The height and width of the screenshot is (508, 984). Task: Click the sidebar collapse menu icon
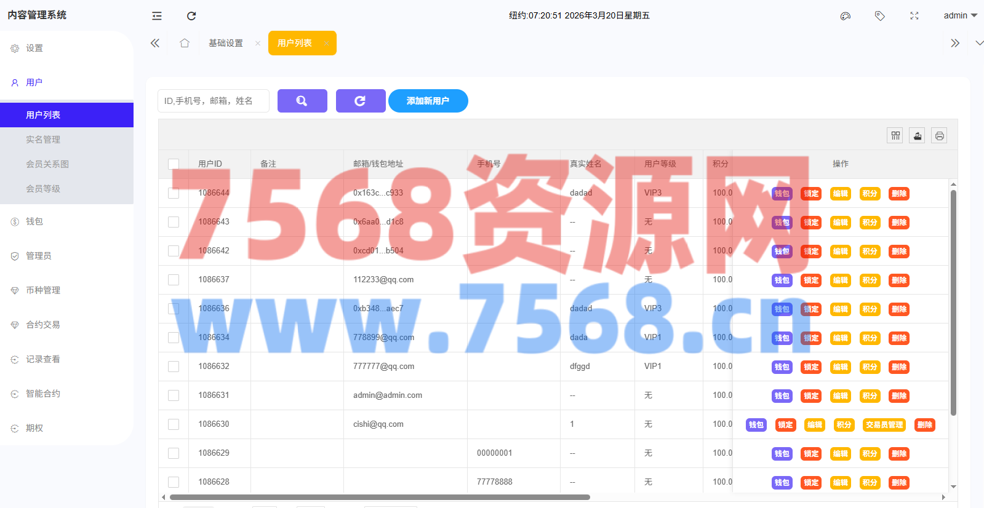click(x=157, y=16)
